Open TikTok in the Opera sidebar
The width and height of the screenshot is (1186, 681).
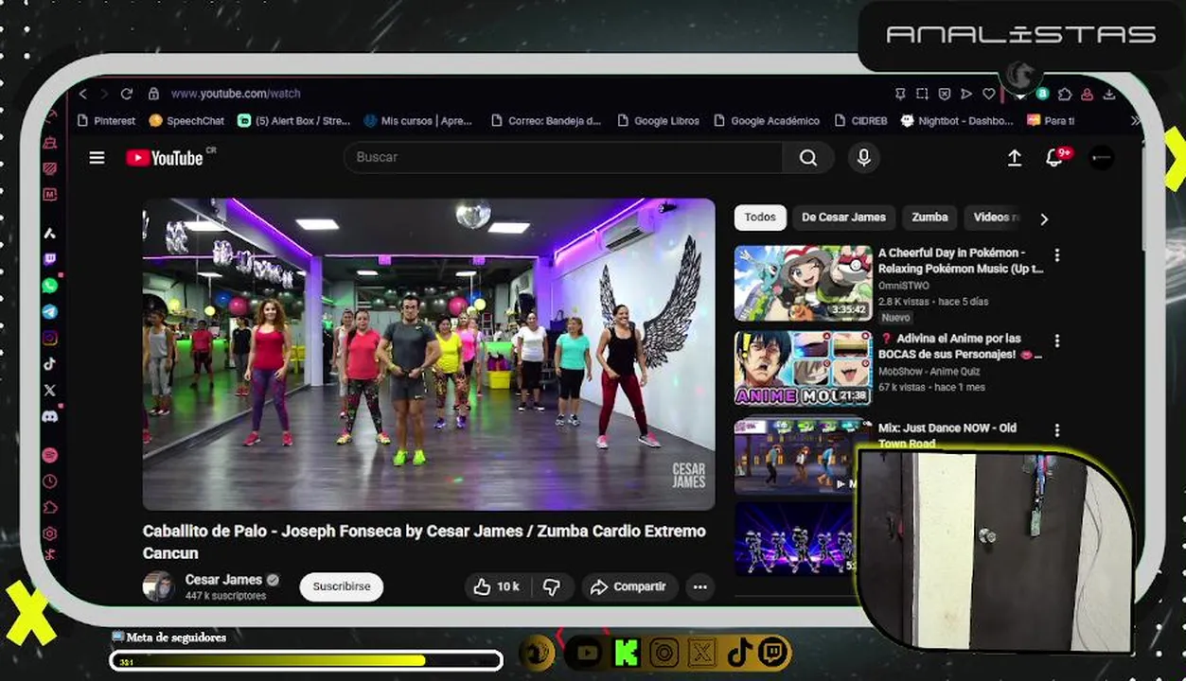[x=50, y=364]
